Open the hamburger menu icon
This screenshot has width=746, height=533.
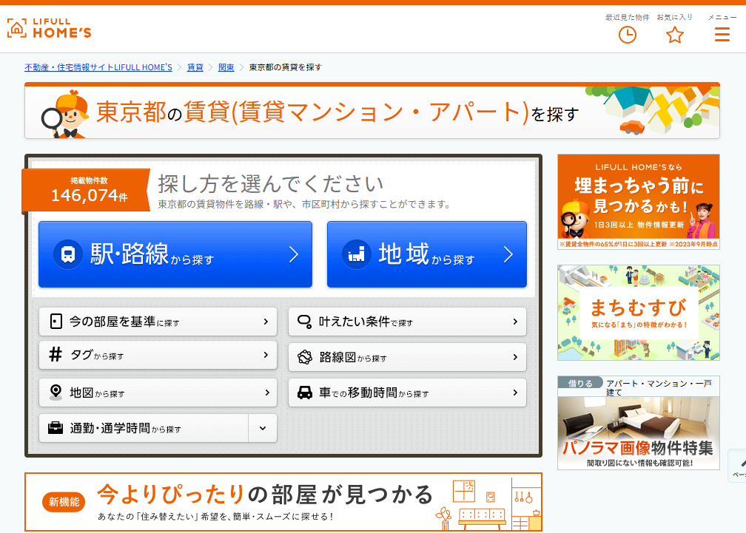722,34
